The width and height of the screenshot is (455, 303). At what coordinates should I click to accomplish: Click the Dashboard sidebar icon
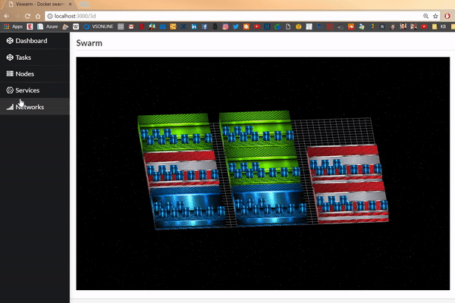click(x=10, y=41)
